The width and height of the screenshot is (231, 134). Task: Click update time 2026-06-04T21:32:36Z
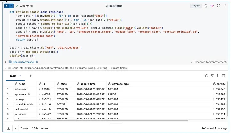click(91, 89)
